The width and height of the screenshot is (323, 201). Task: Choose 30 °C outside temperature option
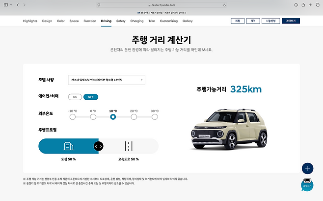click(x=155, y=117)
